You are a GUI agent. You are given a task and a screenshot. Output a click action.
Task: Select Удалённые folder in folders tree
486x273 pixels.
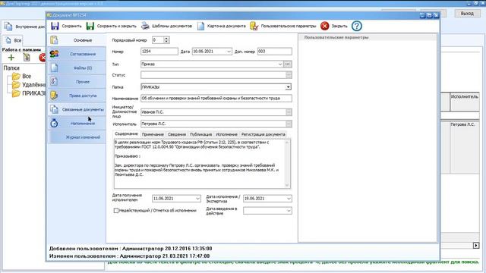(x=29, y=85)
